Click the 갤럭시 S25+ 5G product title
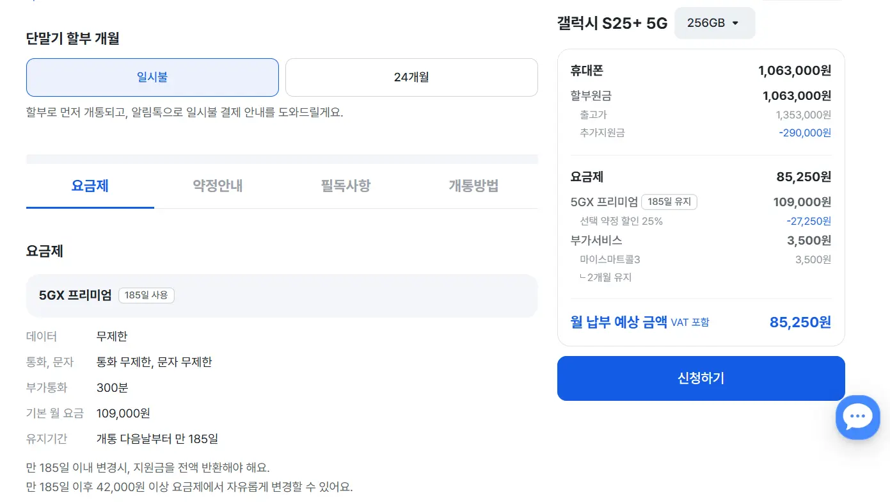The height and width of the screenshot is (502, 890). click(x=612, y=24)
